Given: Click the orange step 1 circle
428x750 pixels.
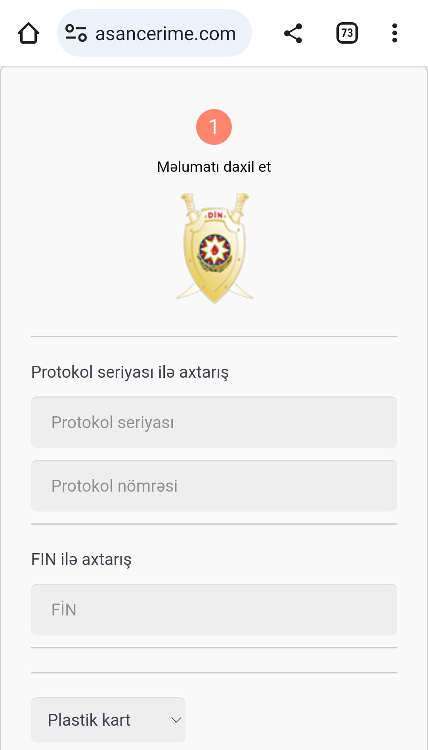Looking at the screenshot, I should 214,127.
